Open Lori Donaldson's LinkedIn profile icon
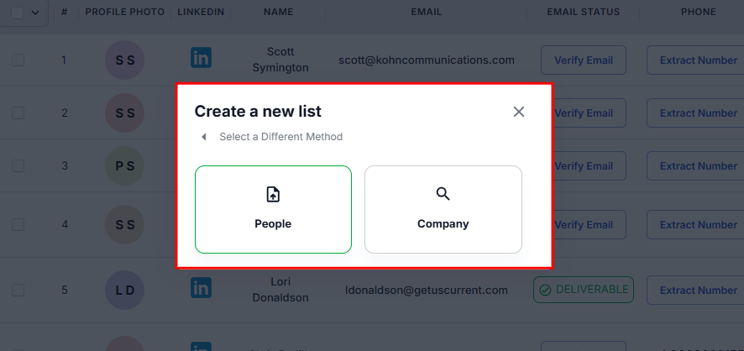 [x=201, y=287]
